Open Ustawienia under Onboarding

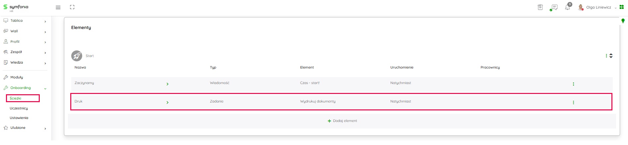pos(19,118)
